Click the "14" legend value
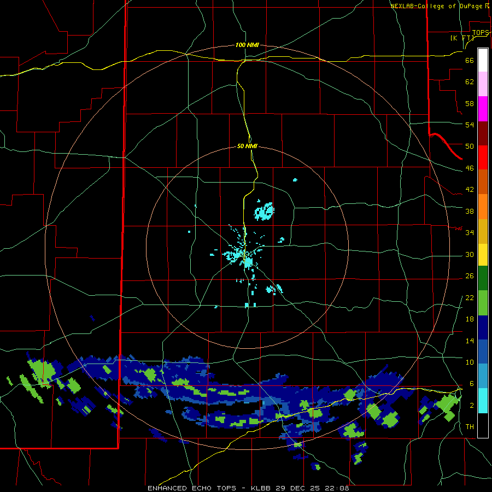 click(x=470, y=341)
